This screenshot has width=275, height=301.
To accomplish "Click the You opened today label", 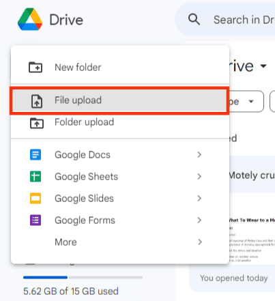I will (x=234, y=278).
